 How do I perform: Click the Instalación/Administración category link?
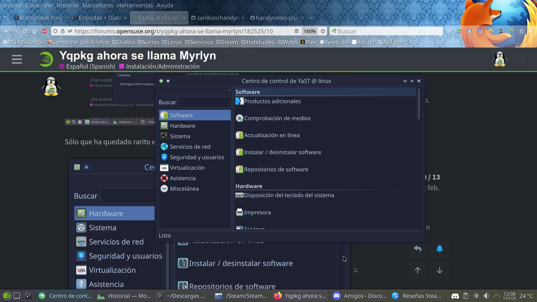[x=162, y=67]
